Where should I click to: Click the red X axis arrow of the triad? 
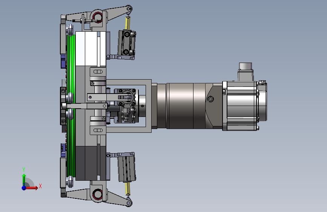(32, 188)
